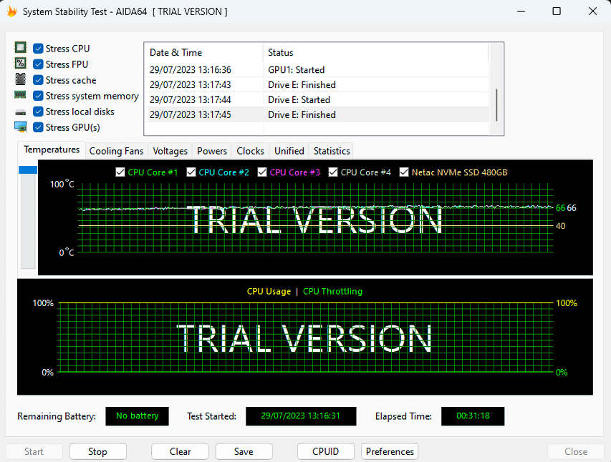Viewport: 611px width, 462px height.
Task: Click the disk drive icon beside Stress local disks
Action: click(20, 112)
